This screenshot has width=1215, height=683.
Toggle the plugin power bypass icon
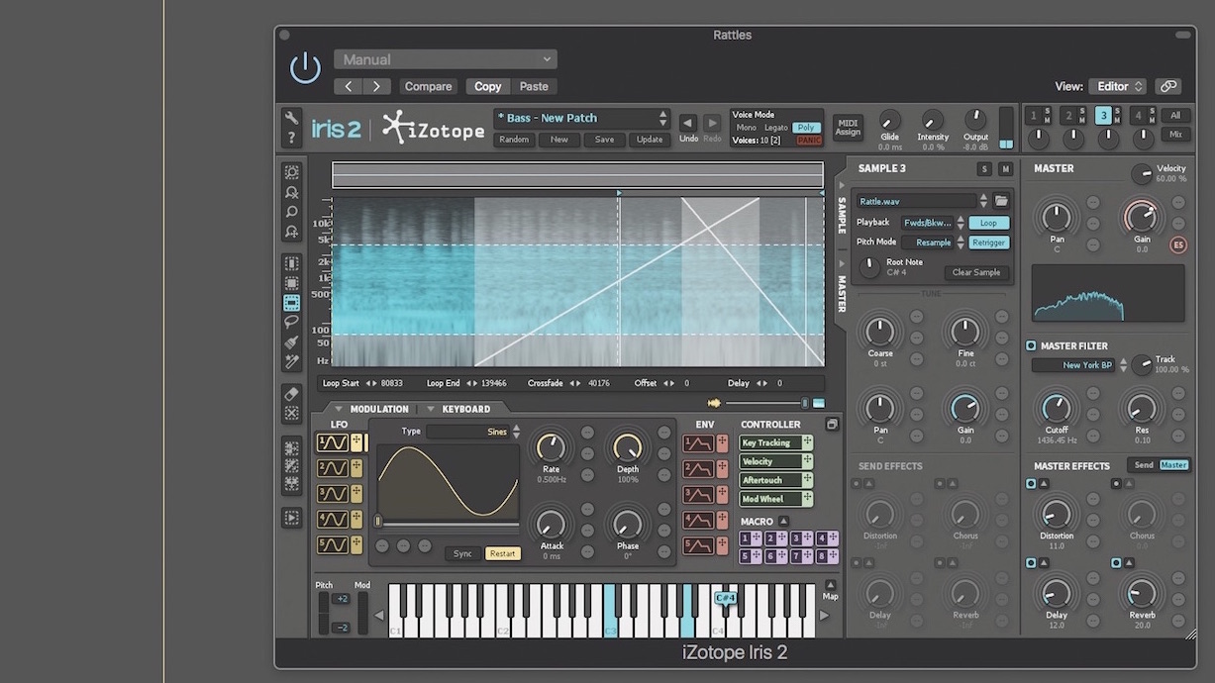click(x=305, y=68)
